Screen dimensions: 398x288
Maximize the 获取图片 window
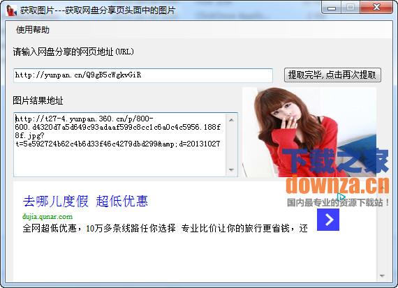pyautogui.click(x=351, y=8)
